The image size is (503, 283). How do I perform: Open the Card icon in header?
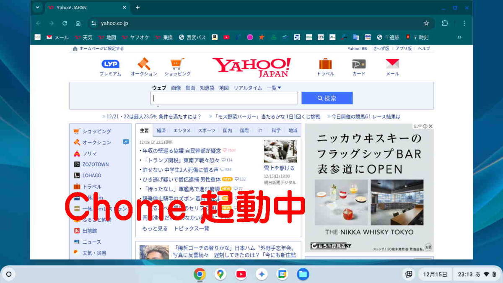click(359, 64)
